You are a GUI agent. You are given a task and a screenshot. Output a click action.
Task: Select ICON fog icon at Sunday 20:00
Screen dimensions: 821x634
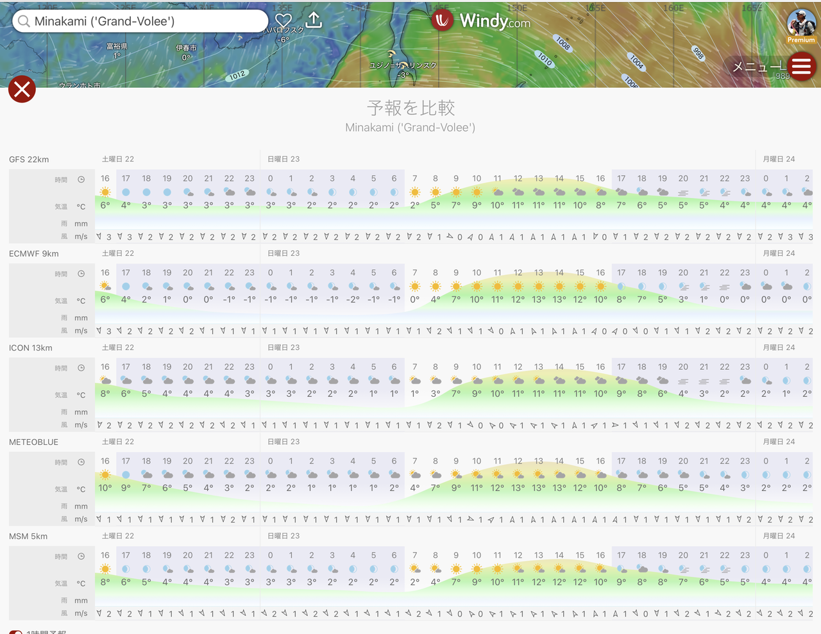683,380
